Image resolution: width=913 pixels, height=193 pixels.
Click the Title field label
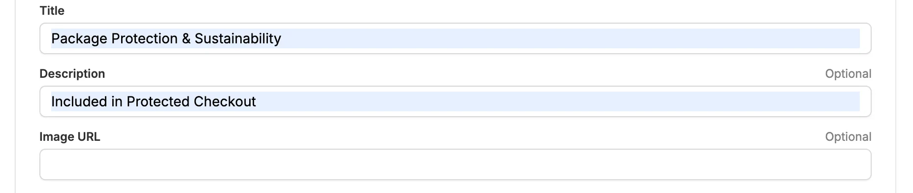coord(52,11)
